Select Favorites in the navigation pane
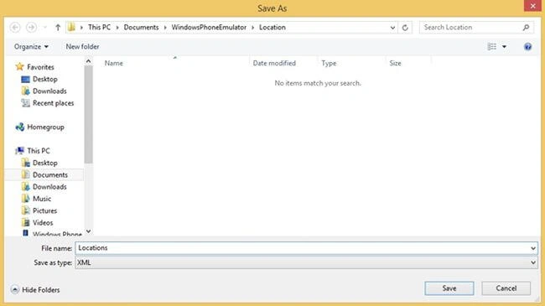Image resolution: width=545 pixels, height=306 pixels. point(40,67)
